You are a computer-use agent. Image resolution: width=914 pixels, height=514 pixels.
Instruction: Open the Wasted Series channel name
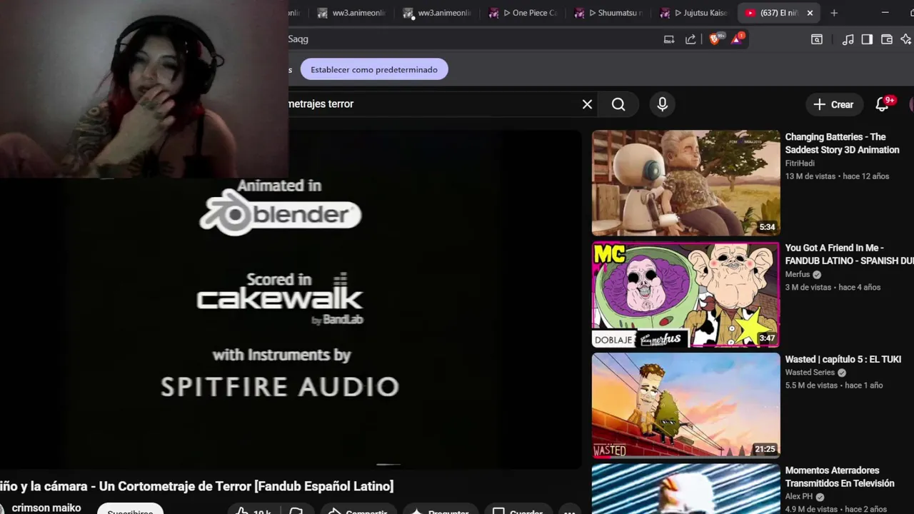pyautogui.click(x=810, y=372)
